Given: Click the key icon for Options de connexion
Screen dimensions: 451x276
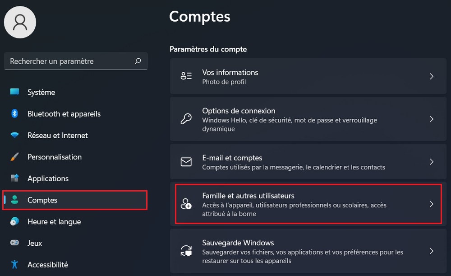Looking at the screenshot, I should pyautogui.click(x=186, y=119).
